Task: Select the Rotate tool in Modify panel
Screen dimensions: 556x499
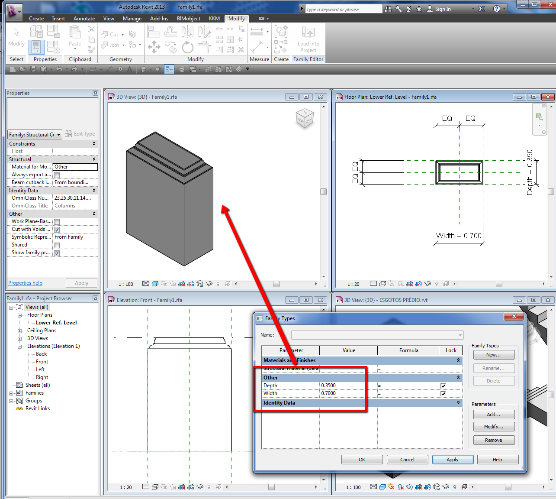Action: tap(187, 47)
